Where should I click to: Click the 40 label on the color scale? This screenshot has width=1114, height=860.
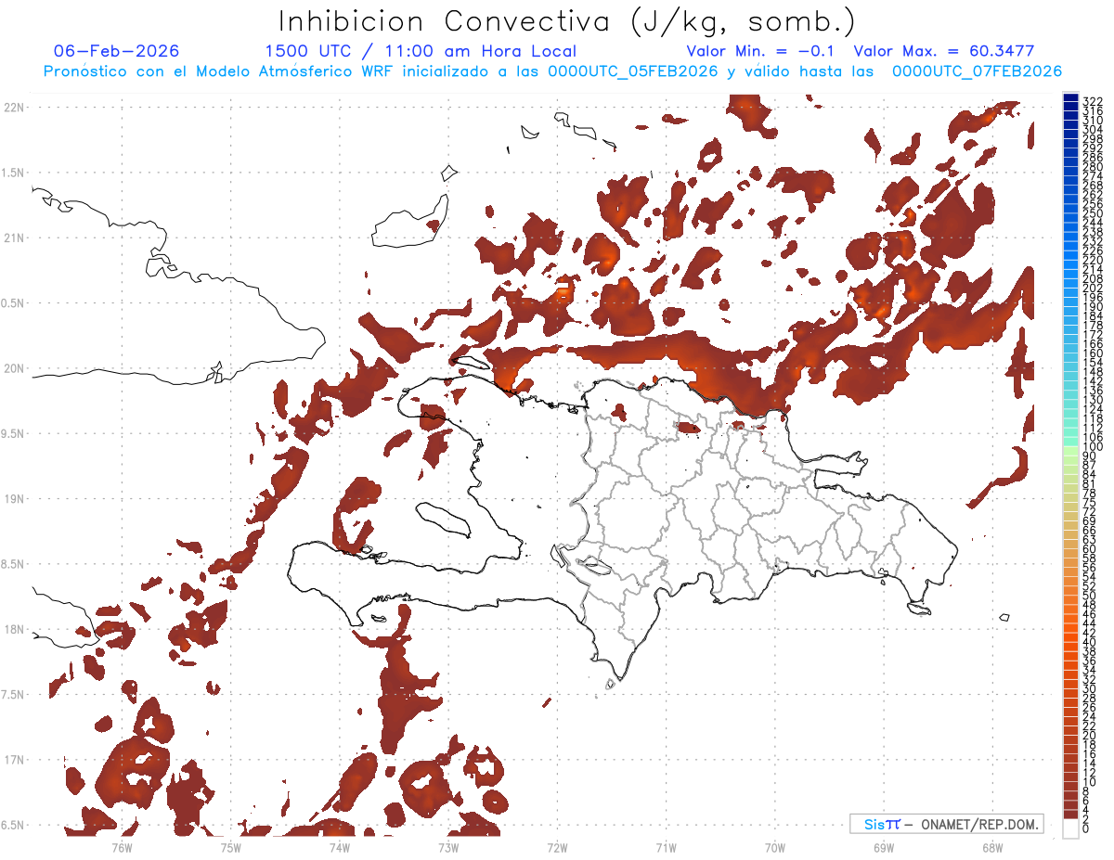[1090, 642]
